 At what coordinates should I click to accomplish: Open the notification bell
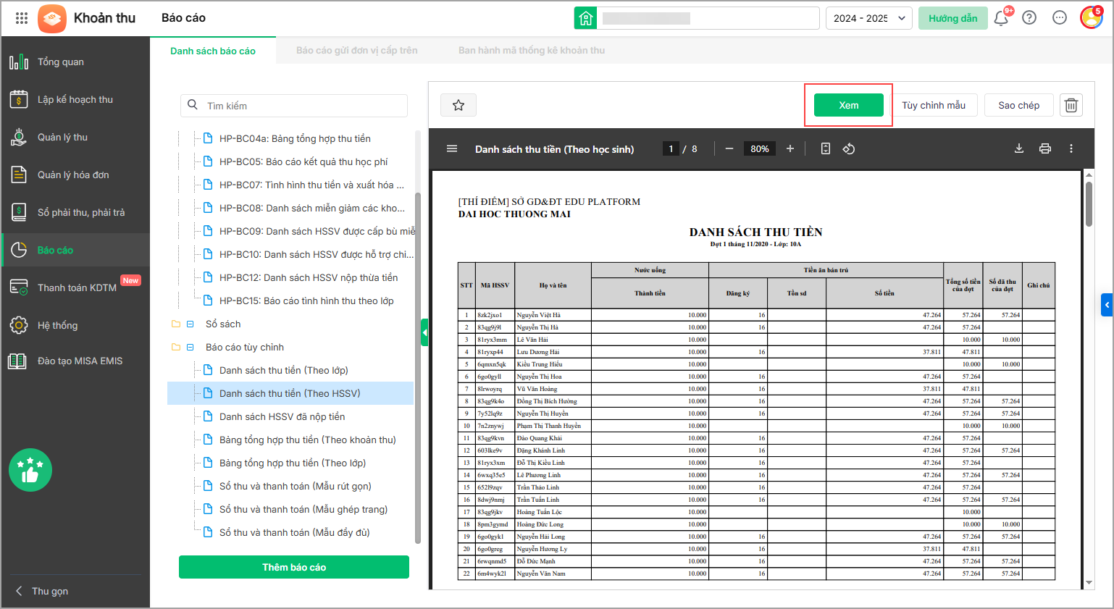click(1001, 18)
